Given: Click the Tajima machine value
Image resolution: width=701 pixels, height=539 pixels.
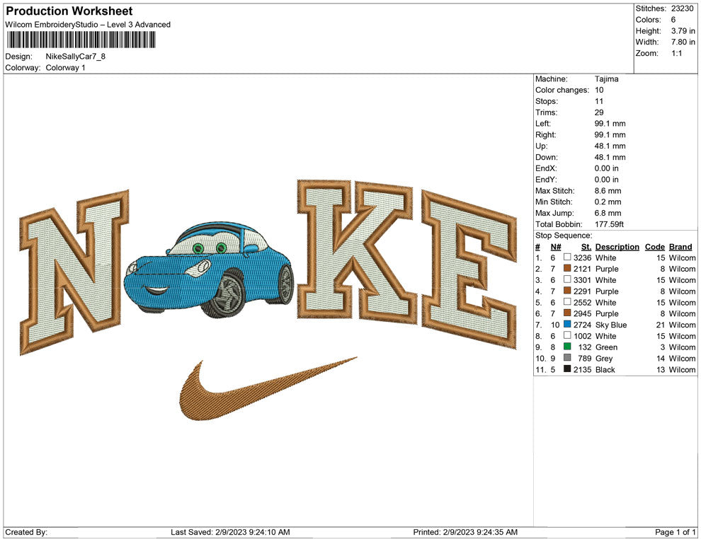Looking at the screenshot, I should click(606, 79).
